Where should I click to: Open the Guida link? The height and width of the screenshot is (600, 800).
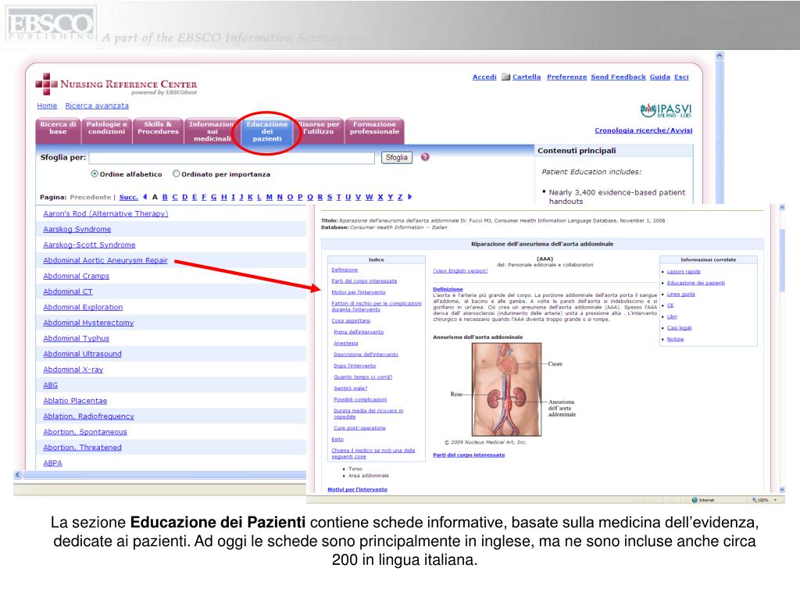pyautogui.click(x=659, y=77)
